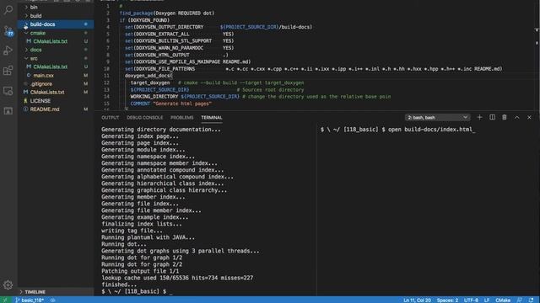
Task: Click line 2 find_package text
Action: click(x=167, y=13)
